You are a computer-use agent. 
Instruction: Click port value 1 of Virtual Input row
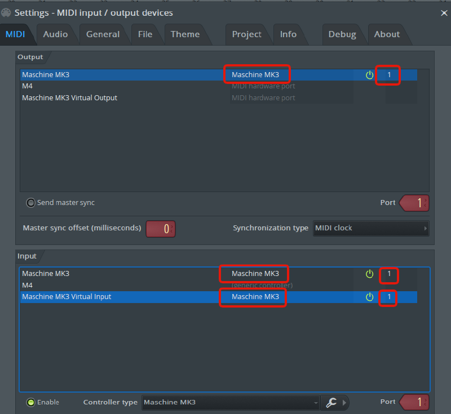pos(389,297)
